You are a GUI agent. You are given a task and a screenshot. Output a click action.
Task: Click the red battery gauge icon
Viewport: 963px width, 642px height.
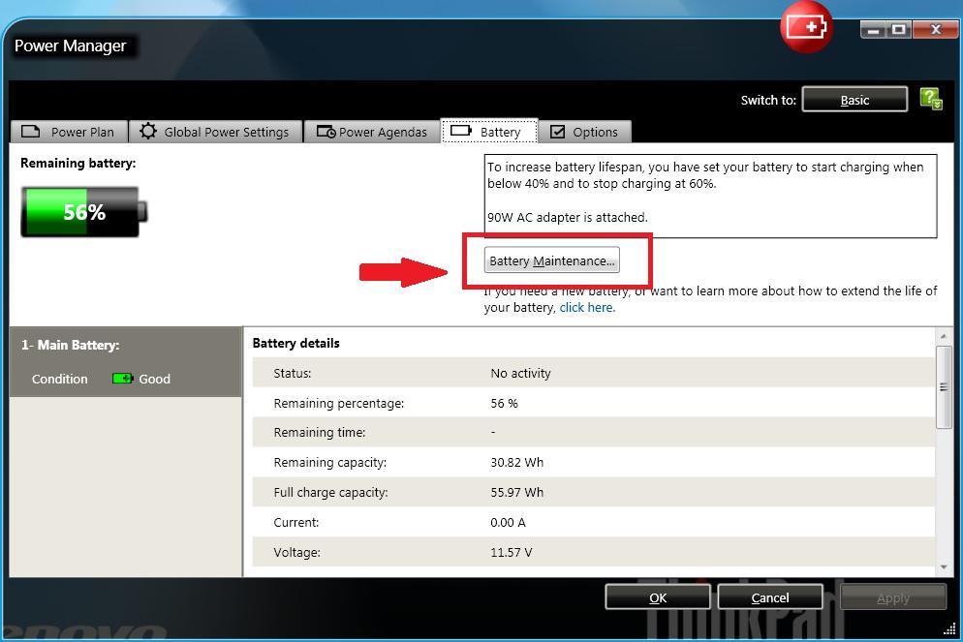(x=806, y=27)
